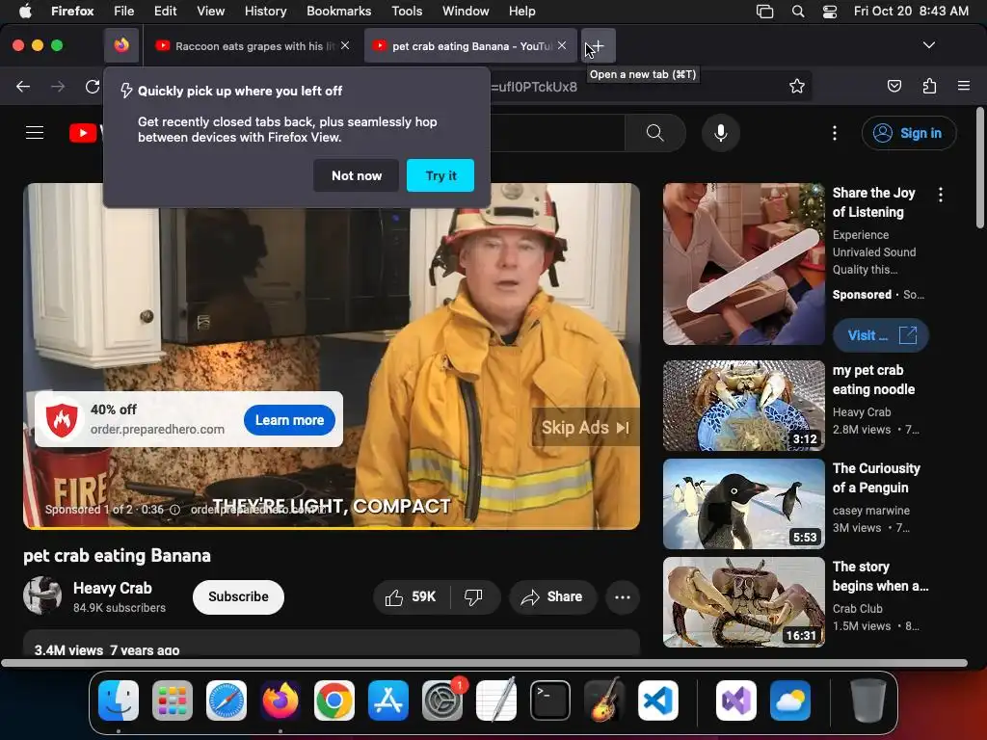
Task: Subscribe to Heavy Crab channel
Action: [x=238, y=596]
